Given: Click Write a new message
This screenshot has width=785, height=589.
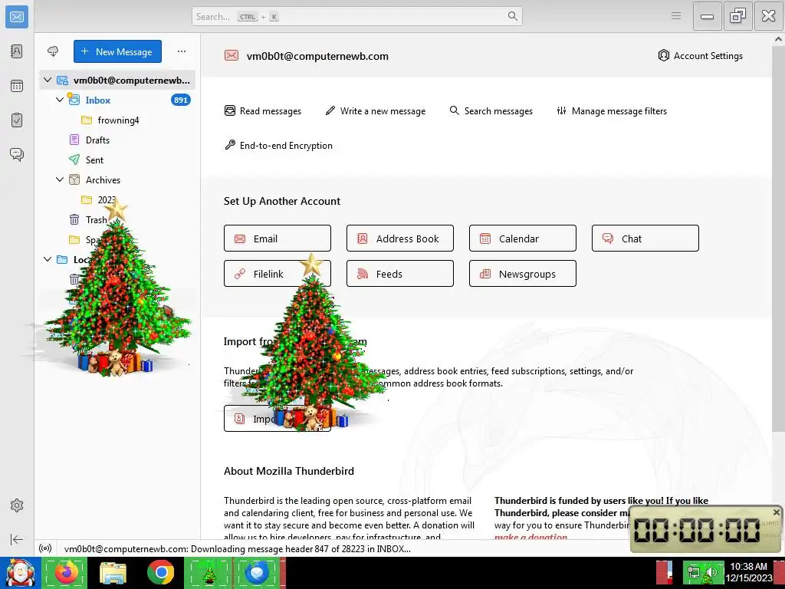Looking at the screenshot, I should coord(376,110).
